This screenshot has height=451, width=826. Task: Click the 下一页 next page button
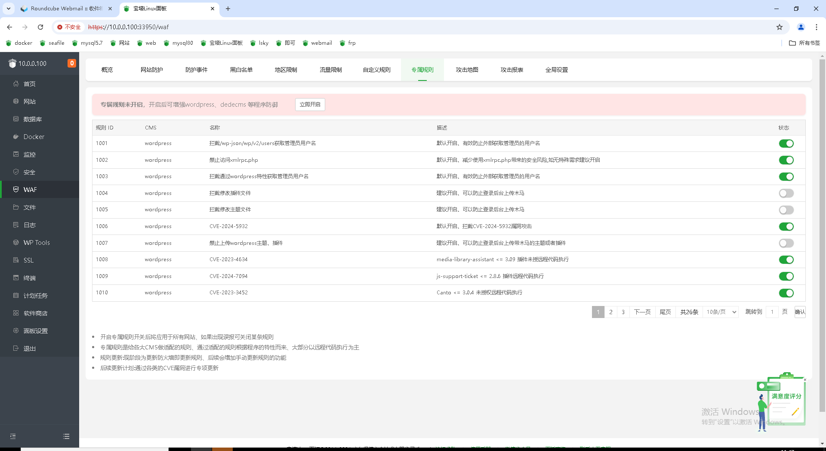642,312
